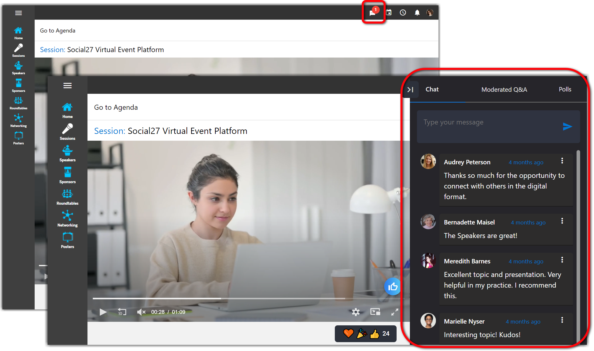Open options menu for Audrey Peterson's message

(562, 161)
